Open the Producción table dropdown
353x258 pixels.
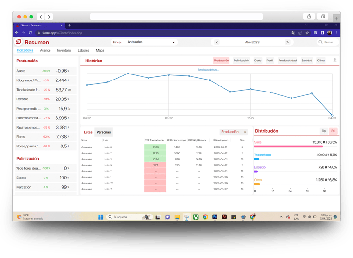234,132
